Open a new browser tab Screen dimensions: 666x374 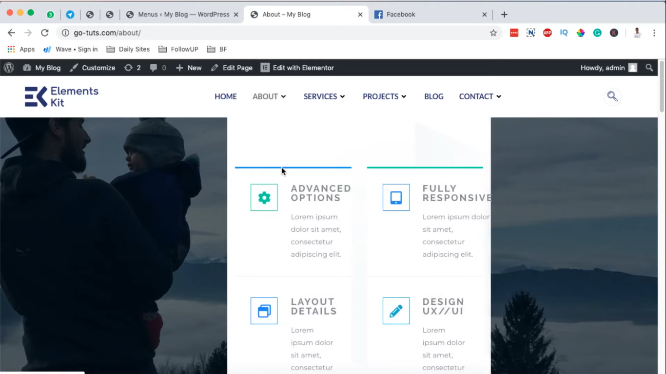click(504, 15)
